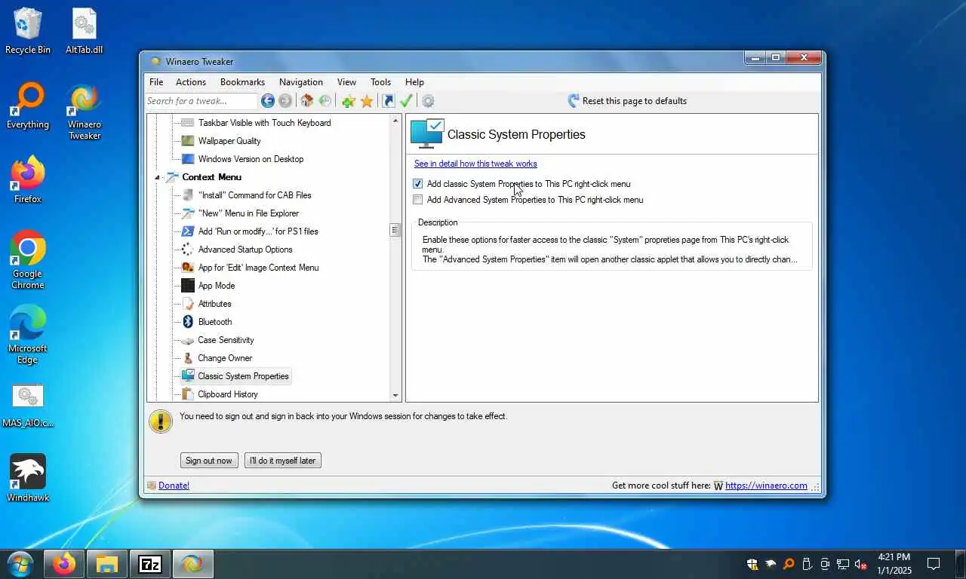Open the Help menu
The height and width of the screenshot is (579, 966).
pos(414,82)
